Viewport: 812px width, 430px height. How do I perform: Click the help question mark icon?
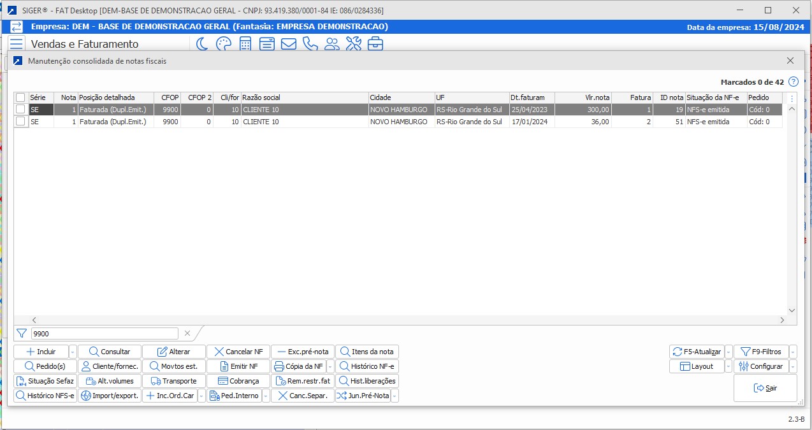point(794,82)
